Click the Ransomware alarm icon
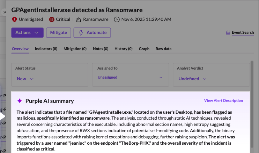The height and width of the screenshot is (153, 259). [79, 19]
